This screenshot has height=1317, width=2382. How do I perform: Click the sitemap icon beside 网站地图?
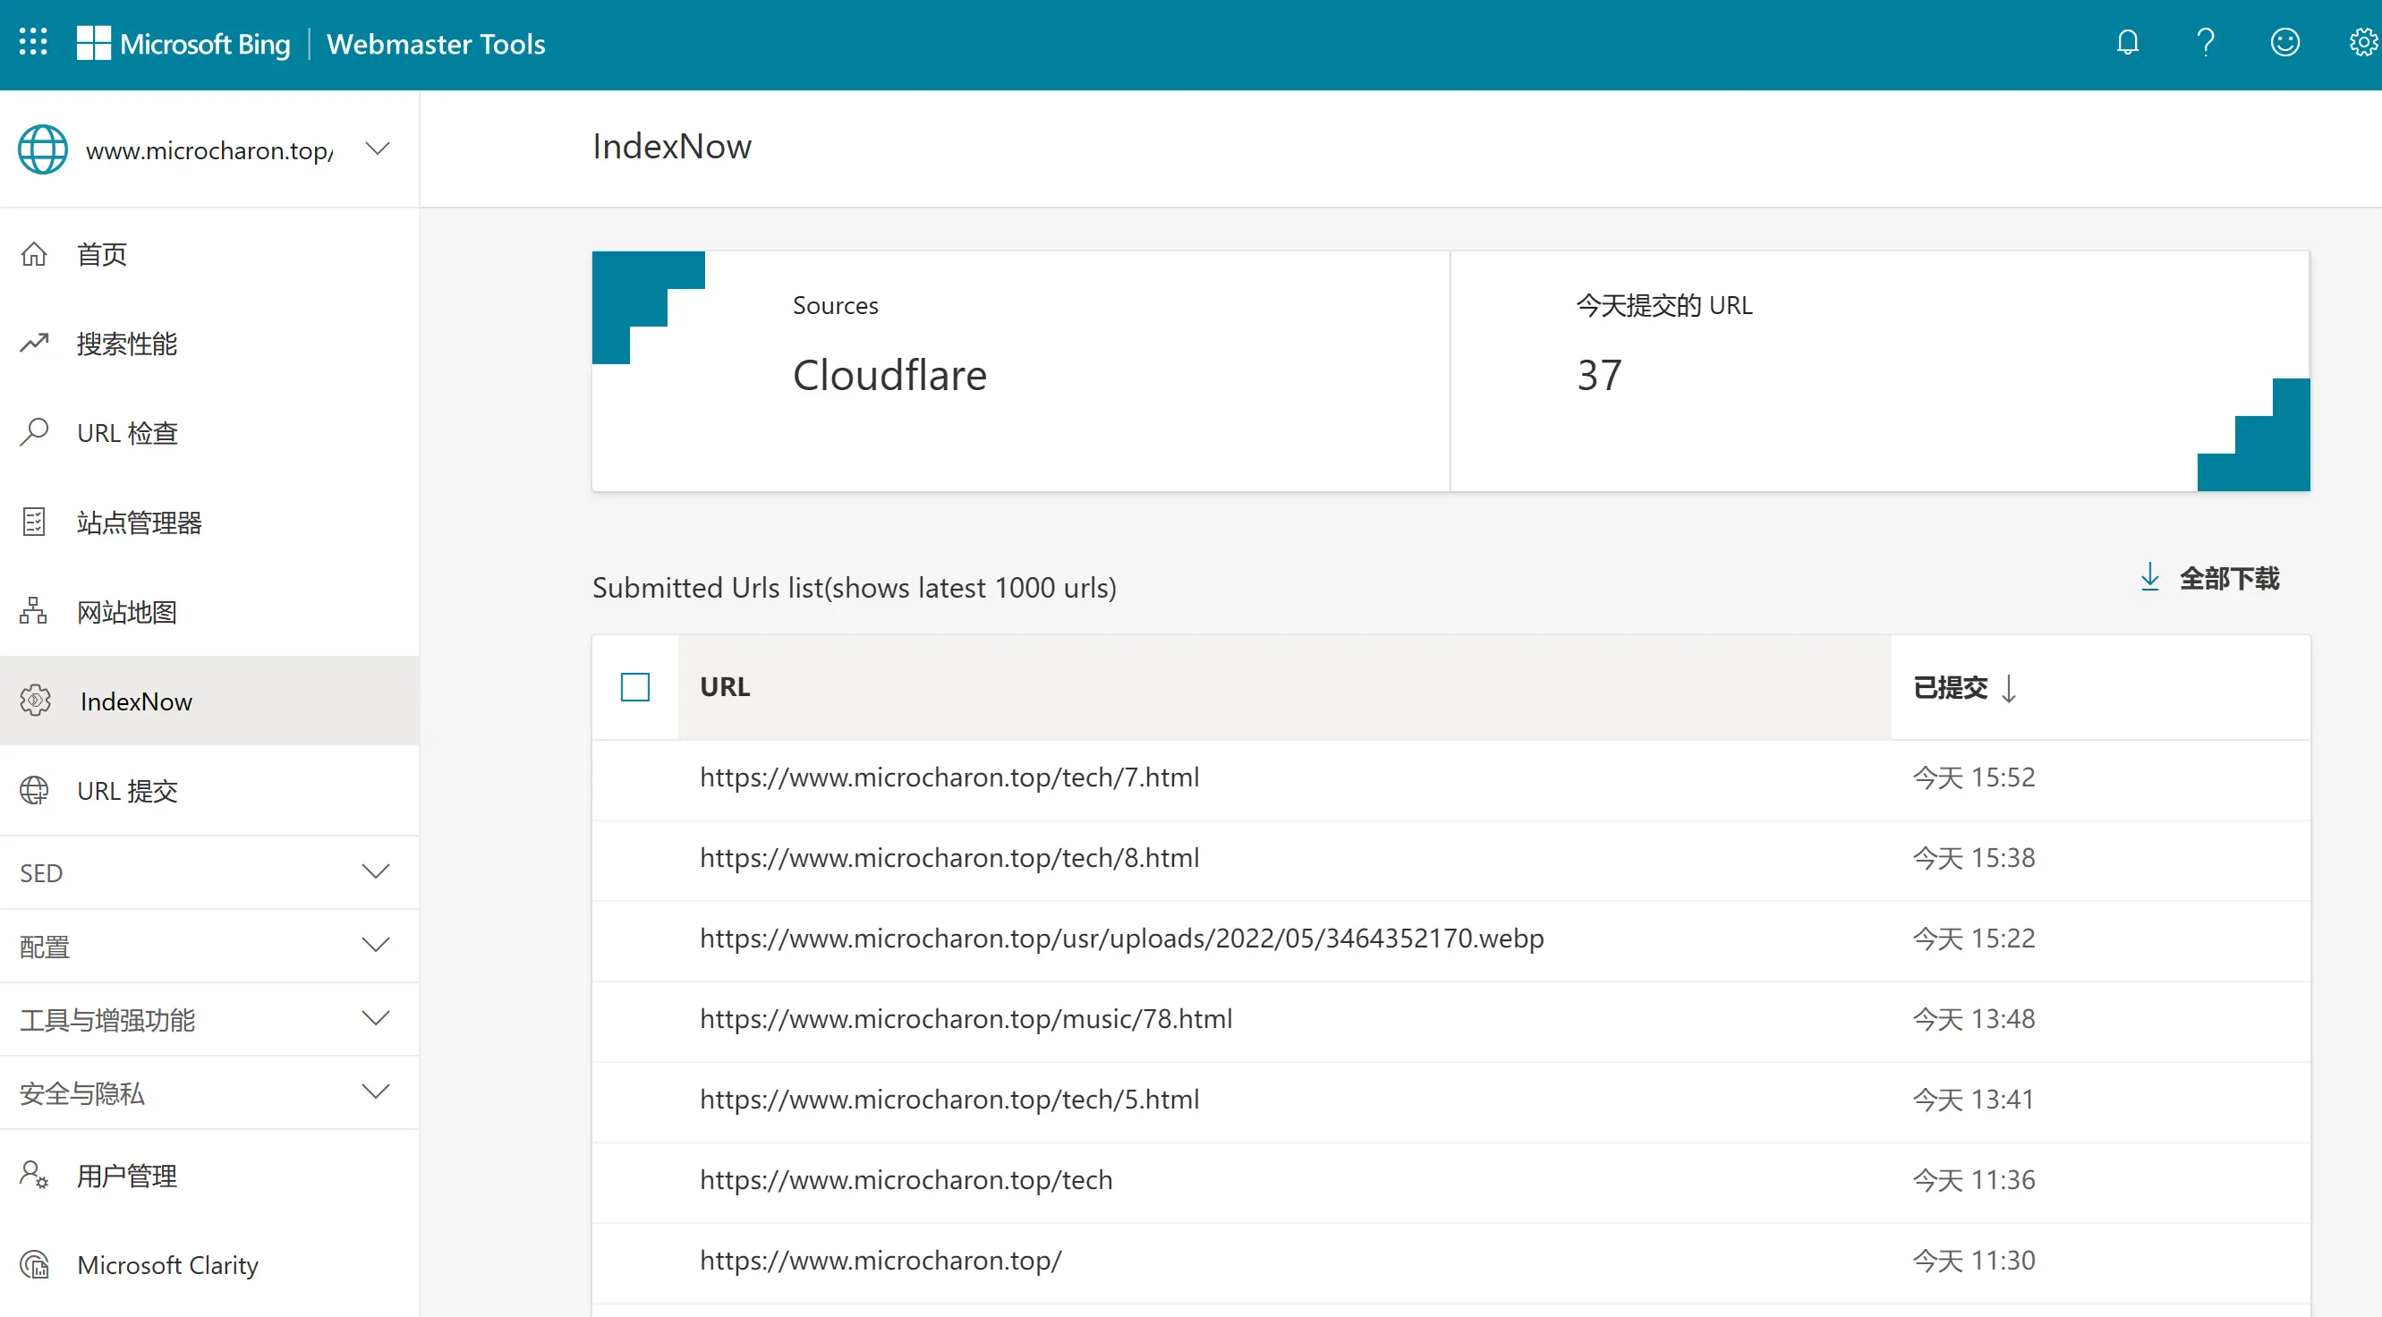pyautogui.click(x=34, y=611)
